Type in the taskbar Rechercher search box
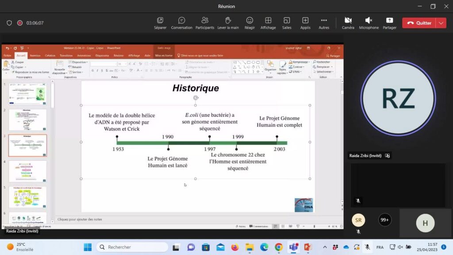 [133, 247]
